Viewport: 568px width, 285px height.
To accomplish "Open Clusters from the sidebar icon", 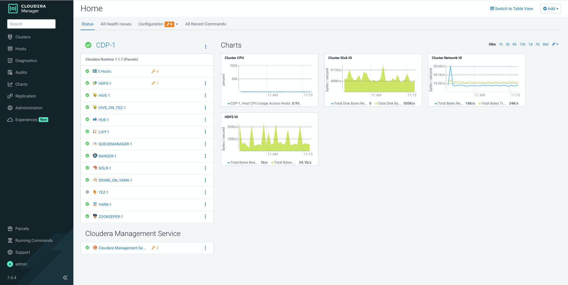I will tap(10, 37).
